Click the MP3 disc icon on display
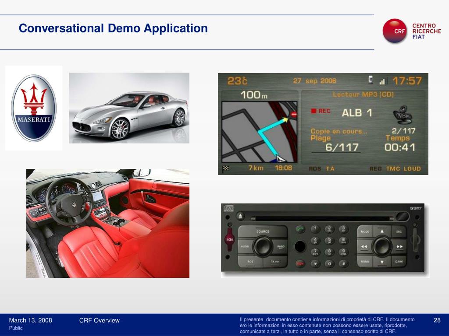 coord(402,115)
